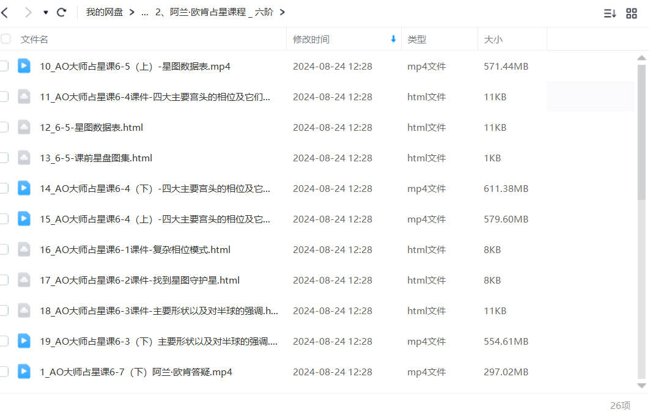This screenshot has height=415, width=650.
Task: Click the 611.38MB size value
Action: (506, 188)
